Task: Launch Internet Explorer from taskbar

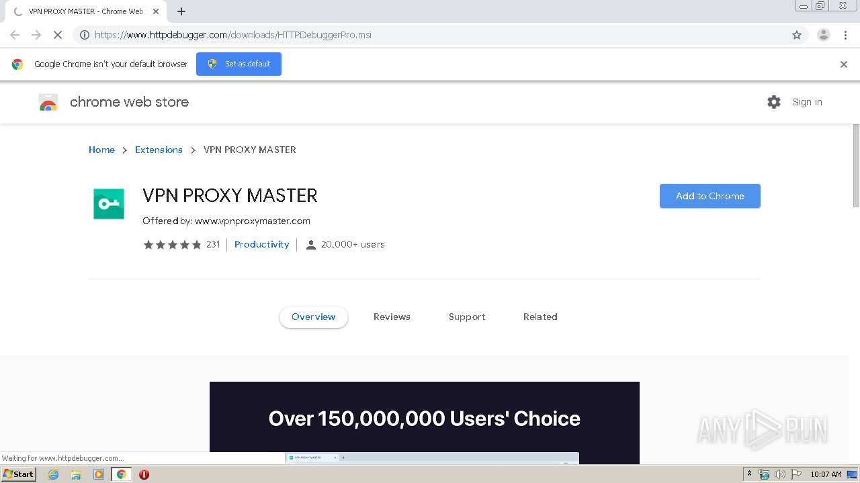Action: tap(54, 474)
